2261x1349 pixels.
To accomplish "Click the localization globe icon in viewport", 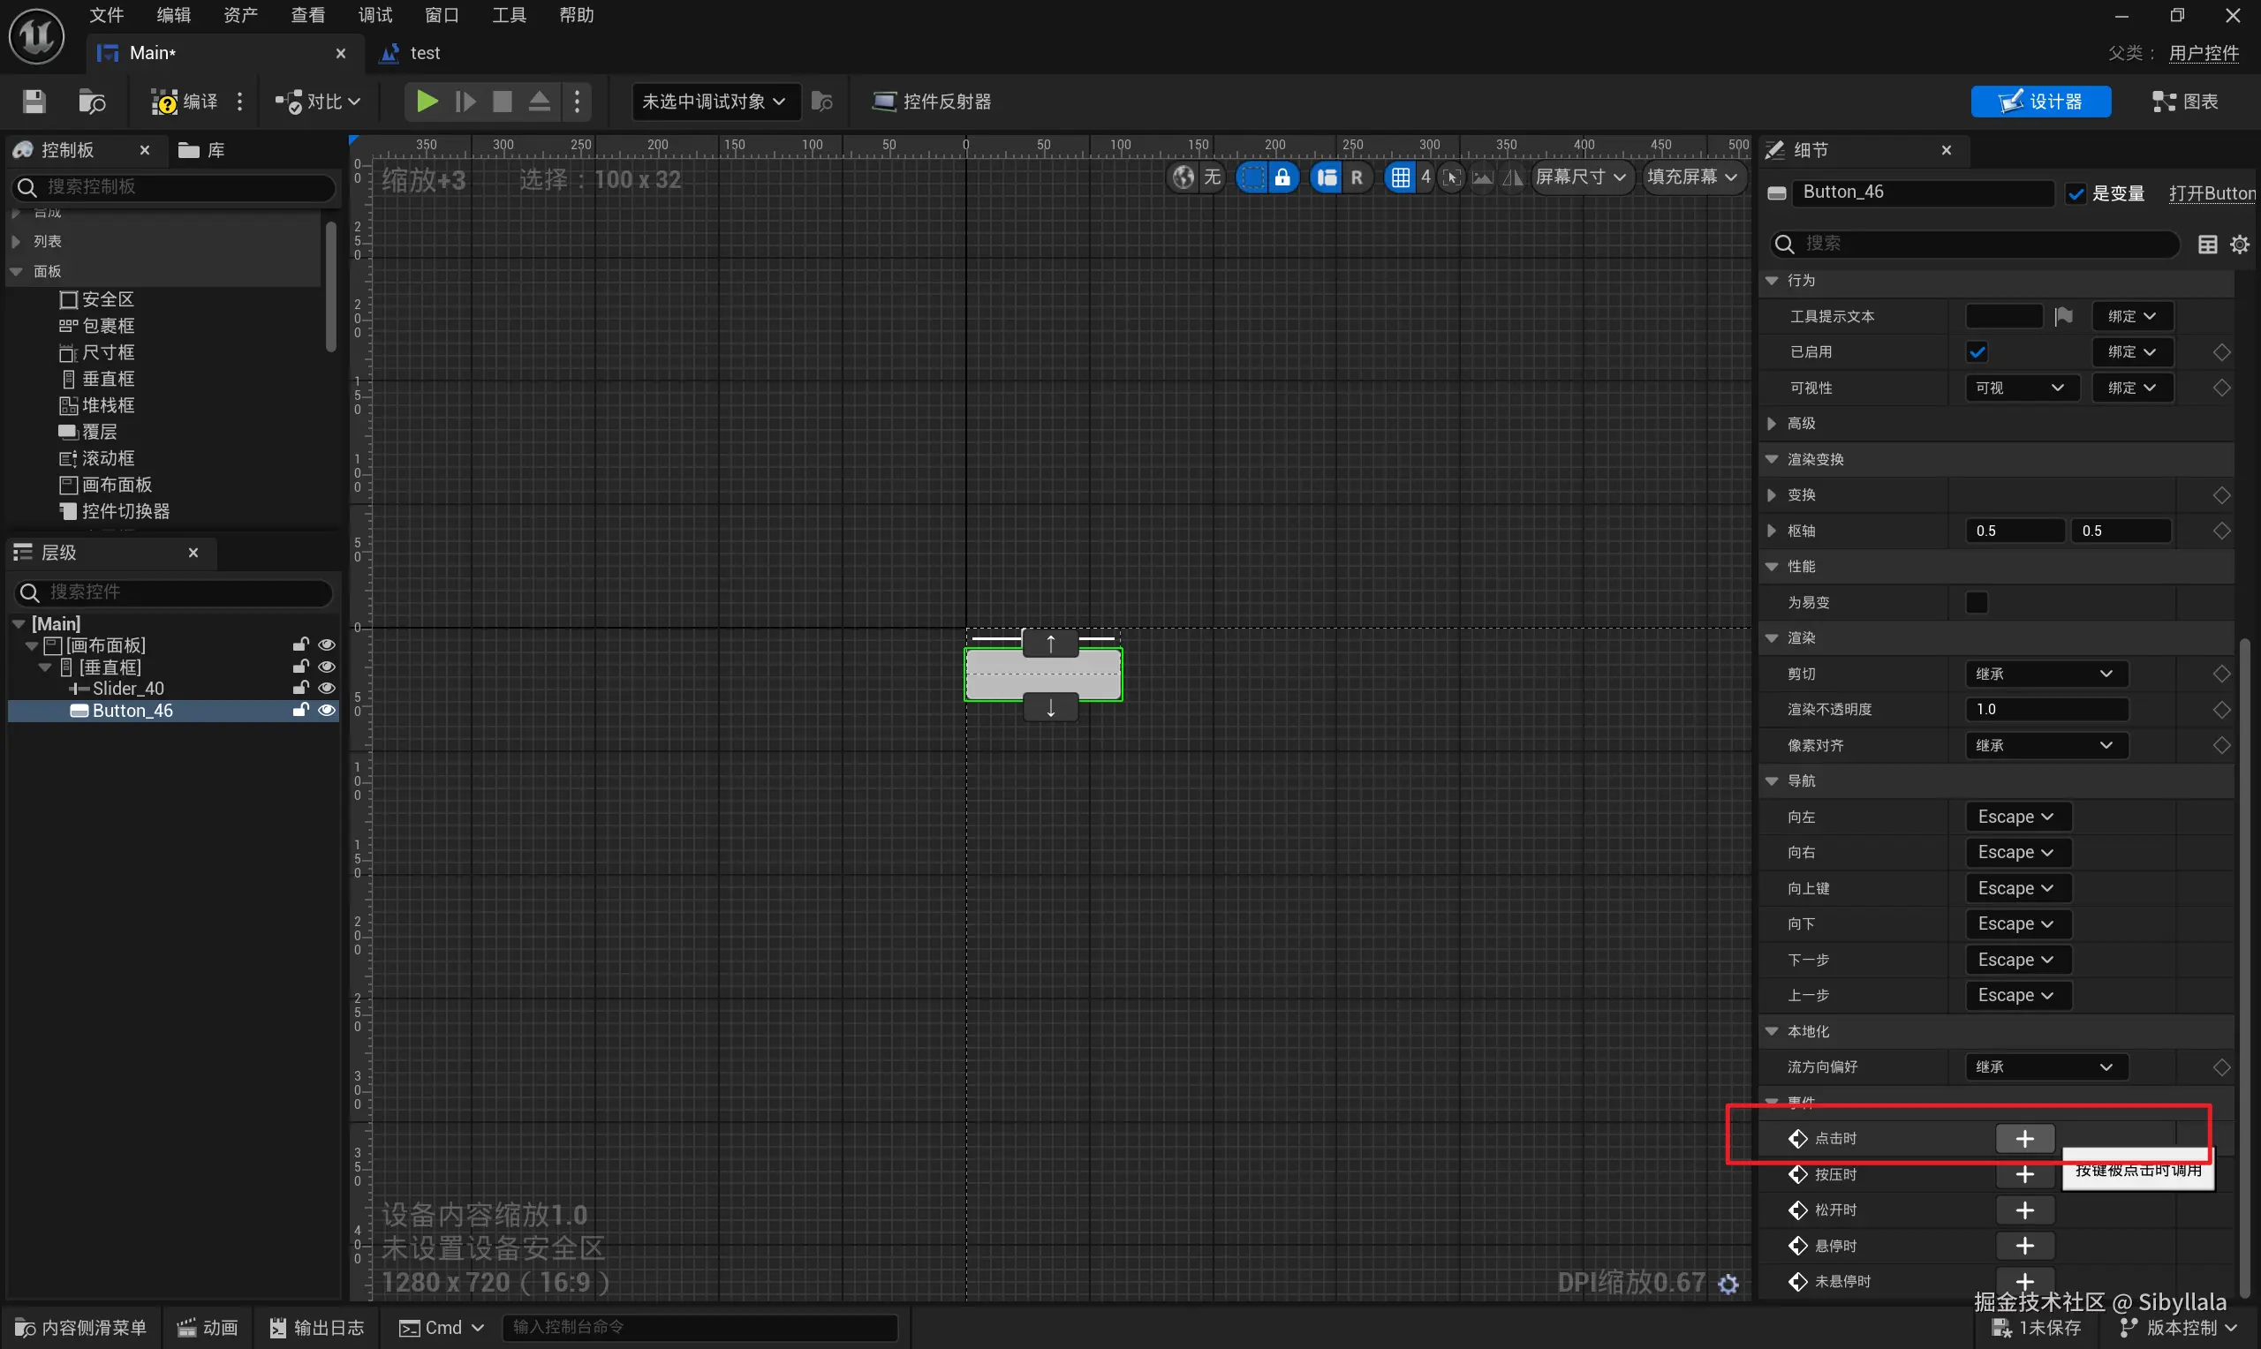I will point(1183,177).
